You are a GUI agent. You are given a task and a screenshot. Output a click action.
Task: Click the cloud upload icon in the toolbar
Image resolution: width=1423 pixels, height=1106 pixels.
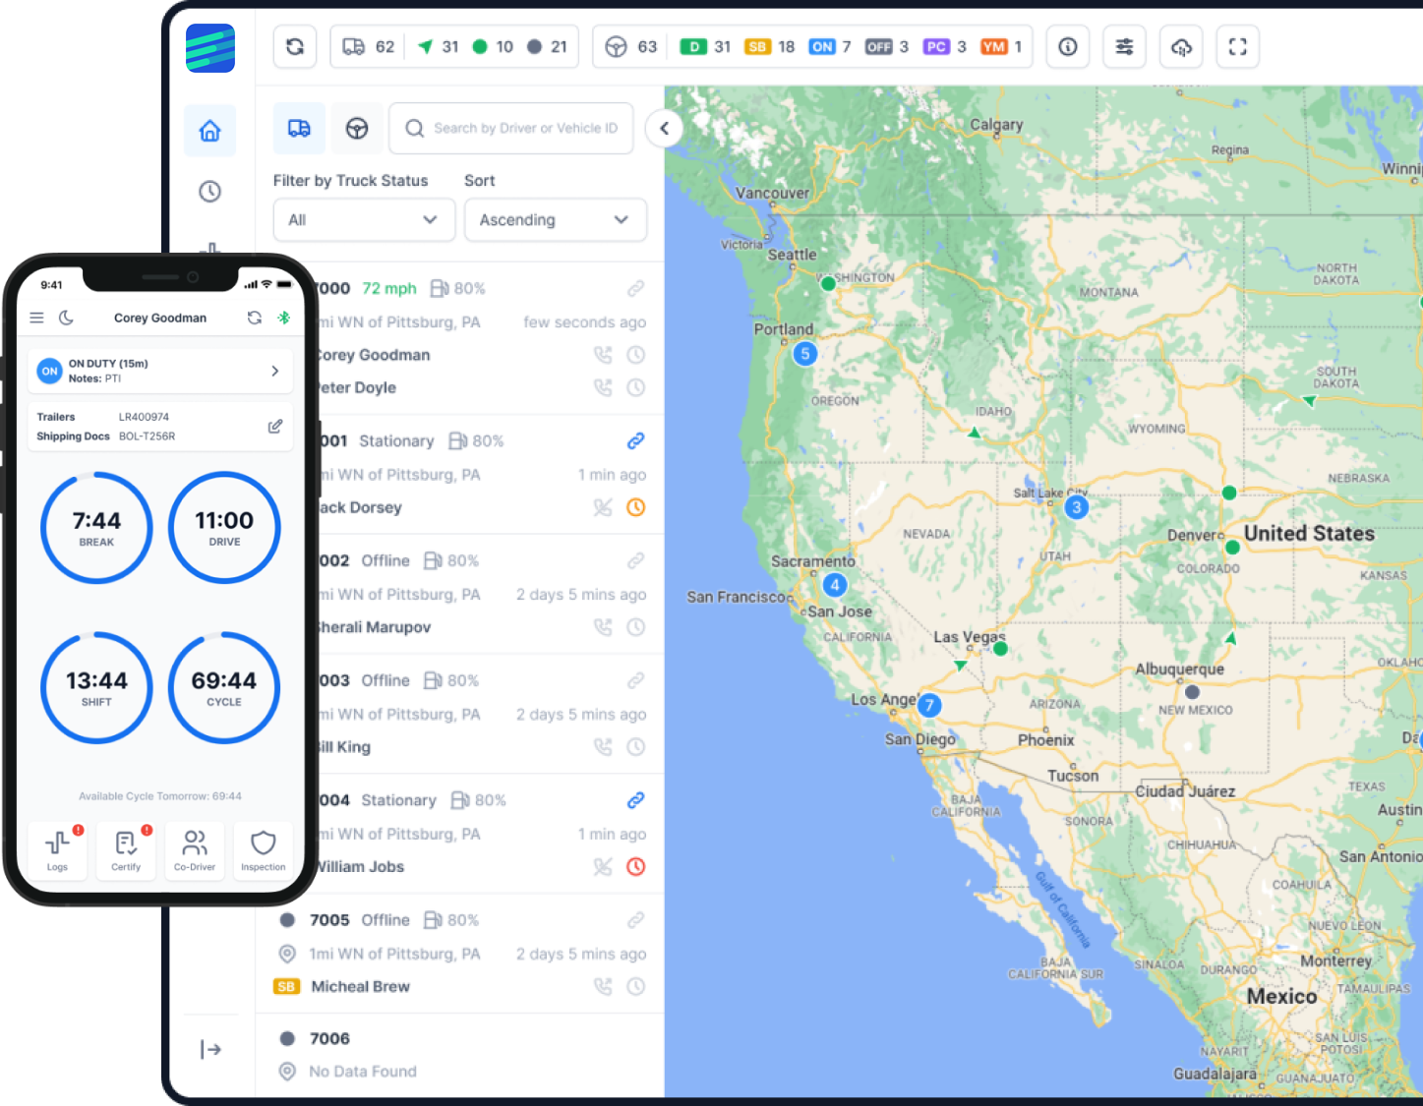1181,46
